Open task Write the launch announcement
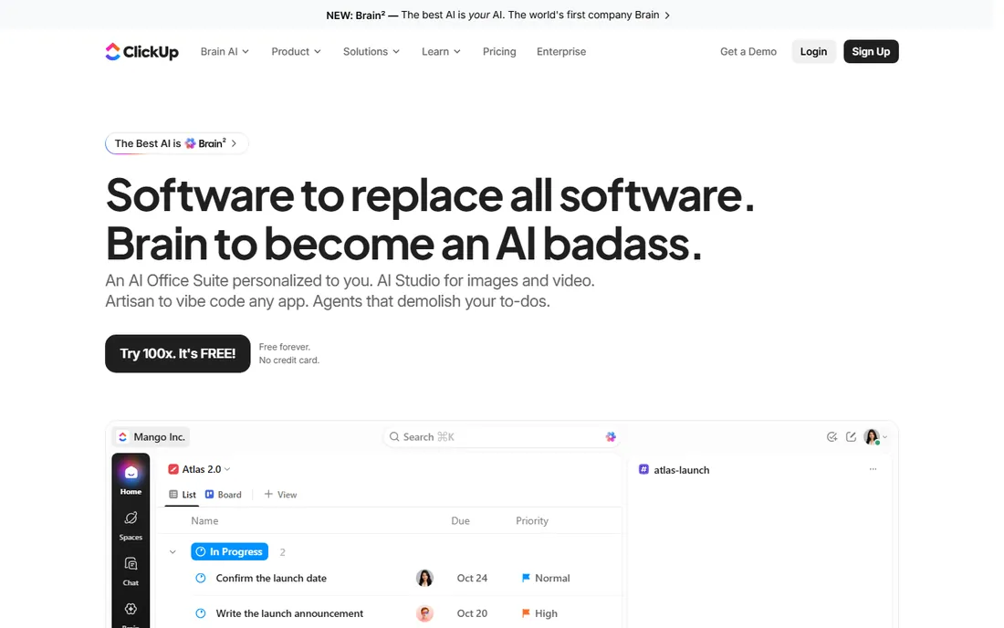The height and width of the screenshot is (628, 1004). tap(289, 613)
